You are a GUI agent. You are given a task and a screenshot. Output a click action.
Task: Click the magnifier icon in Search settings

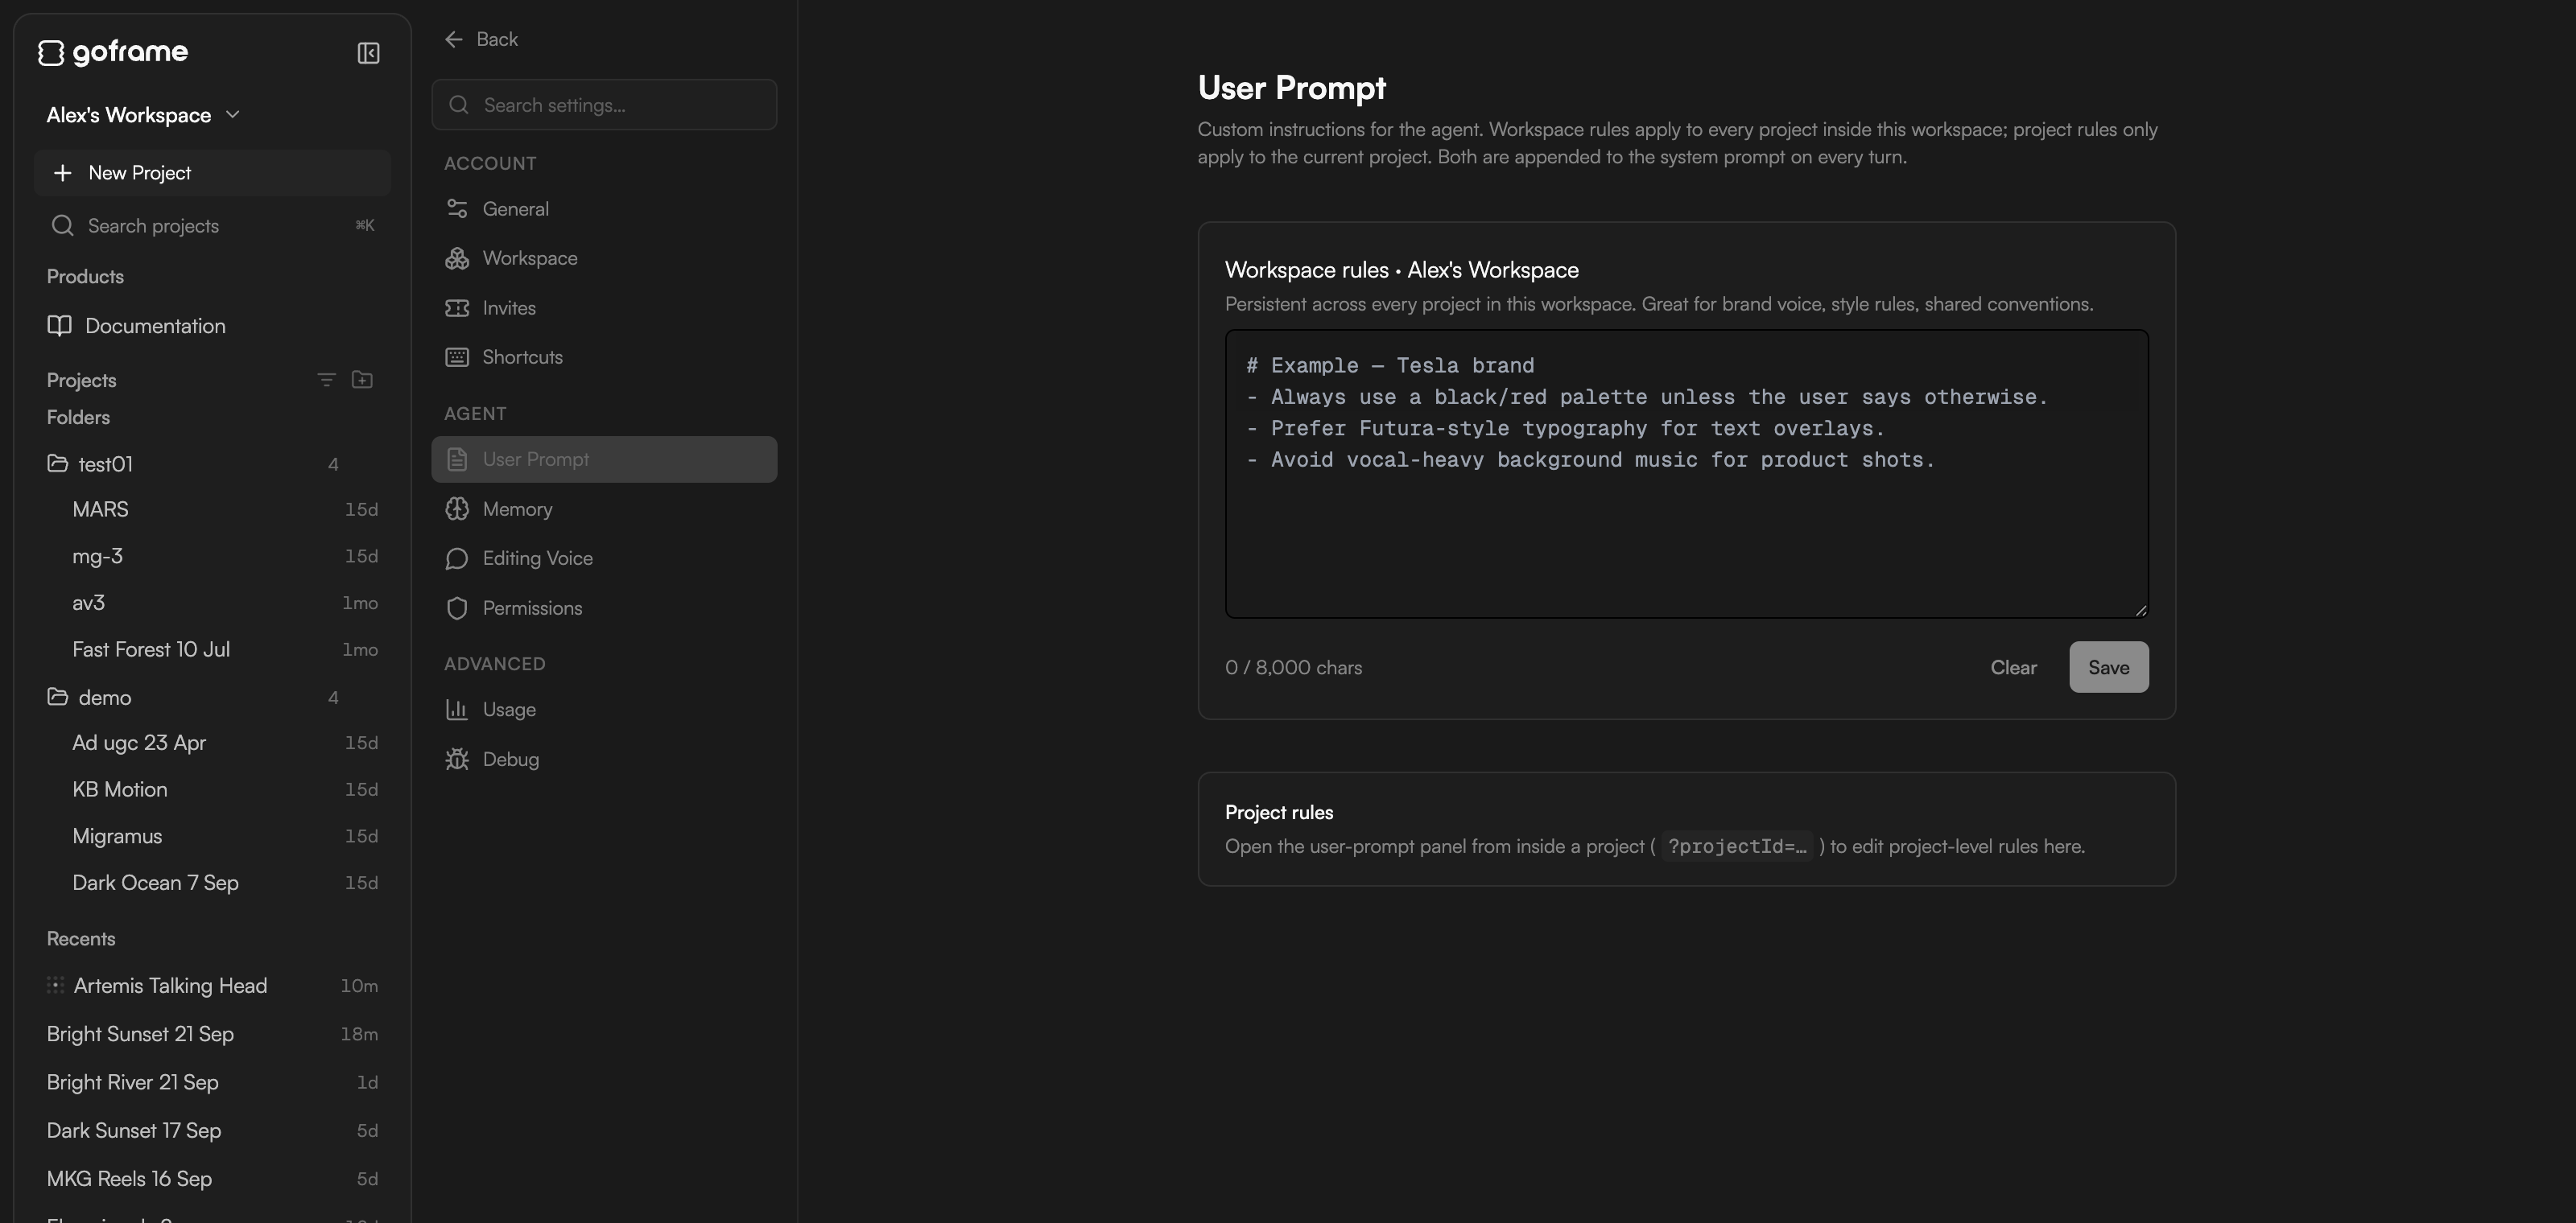pyautogui.click(x=459, y=105)
